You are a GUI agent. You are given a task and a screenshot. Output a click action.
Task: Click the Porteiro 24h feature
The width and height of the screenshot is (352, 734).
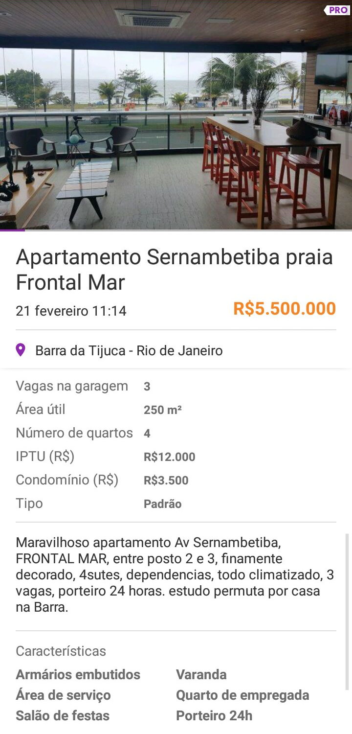coord(214,715)
